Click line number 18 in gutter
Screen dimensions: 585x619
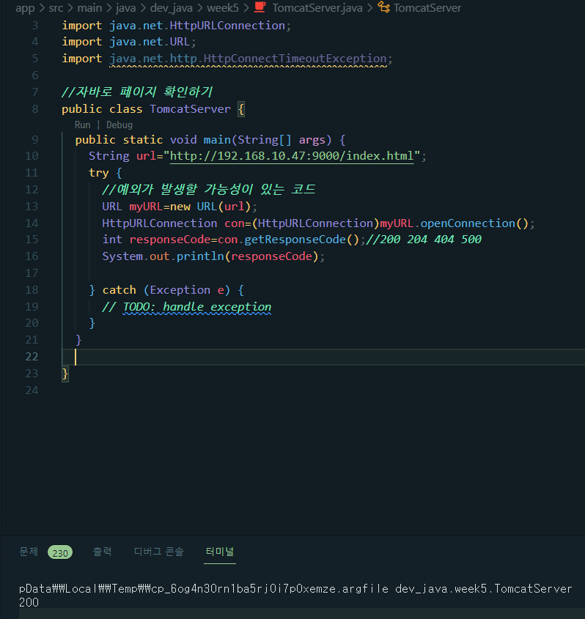point(32,290)
